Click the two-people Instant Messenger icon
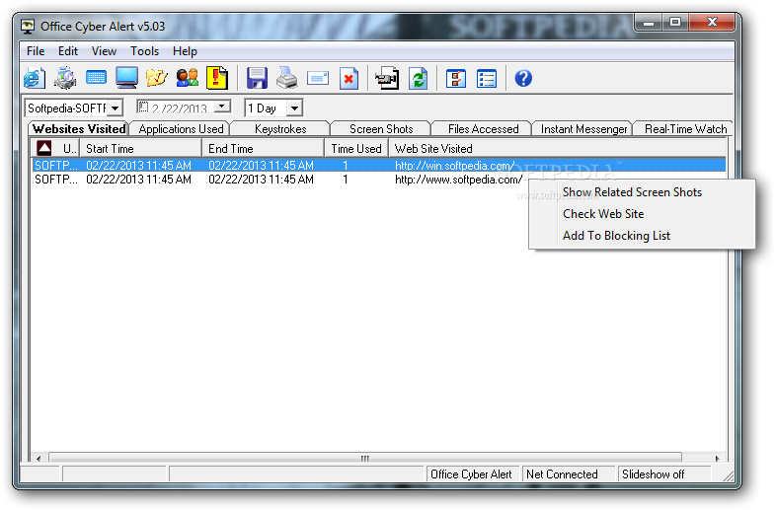Image resolution: width=776 pixels, height=510 pixels. [x=187, y=78]
